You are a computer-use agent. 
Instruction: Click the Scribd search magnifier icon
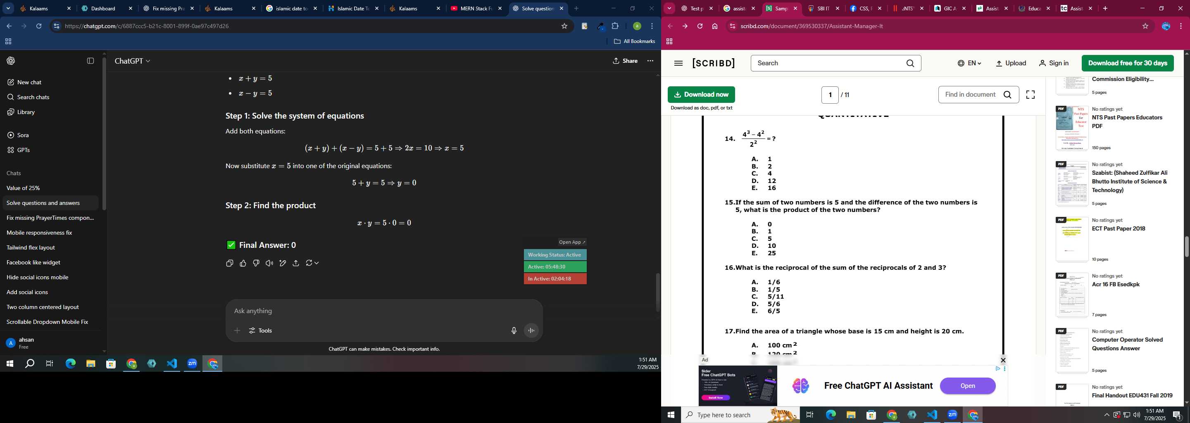[910, 63]
